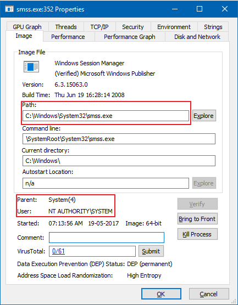Click the Kill Process button
The height and width of the screenshot is (305, 238).
click(x=197, y=234)
